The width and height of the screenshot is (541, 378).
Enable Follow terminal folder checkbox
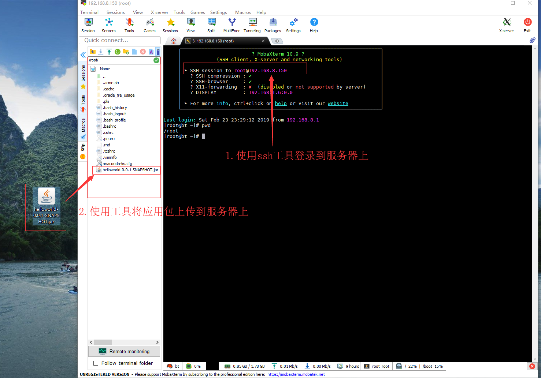coord(96,363)
